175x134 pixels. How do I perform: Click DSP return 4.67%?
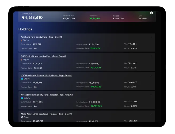pyautogui.click(x=133, y=68)
